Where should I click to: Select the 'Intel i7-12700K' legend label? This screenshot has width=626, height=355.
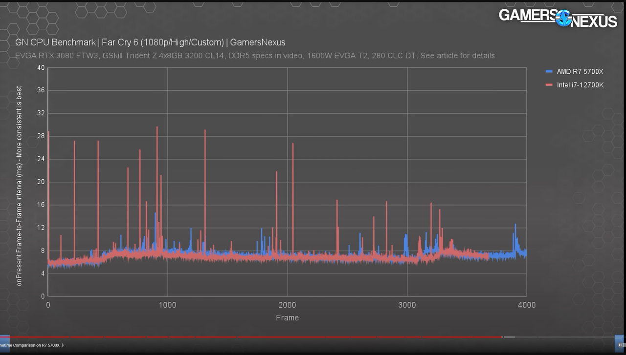pos(581,85)
